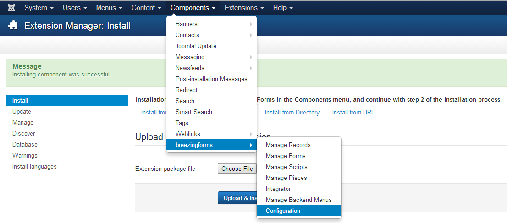Open the Users menu
The width and height of the screenshot is (507, 223).
click(75, 8)
